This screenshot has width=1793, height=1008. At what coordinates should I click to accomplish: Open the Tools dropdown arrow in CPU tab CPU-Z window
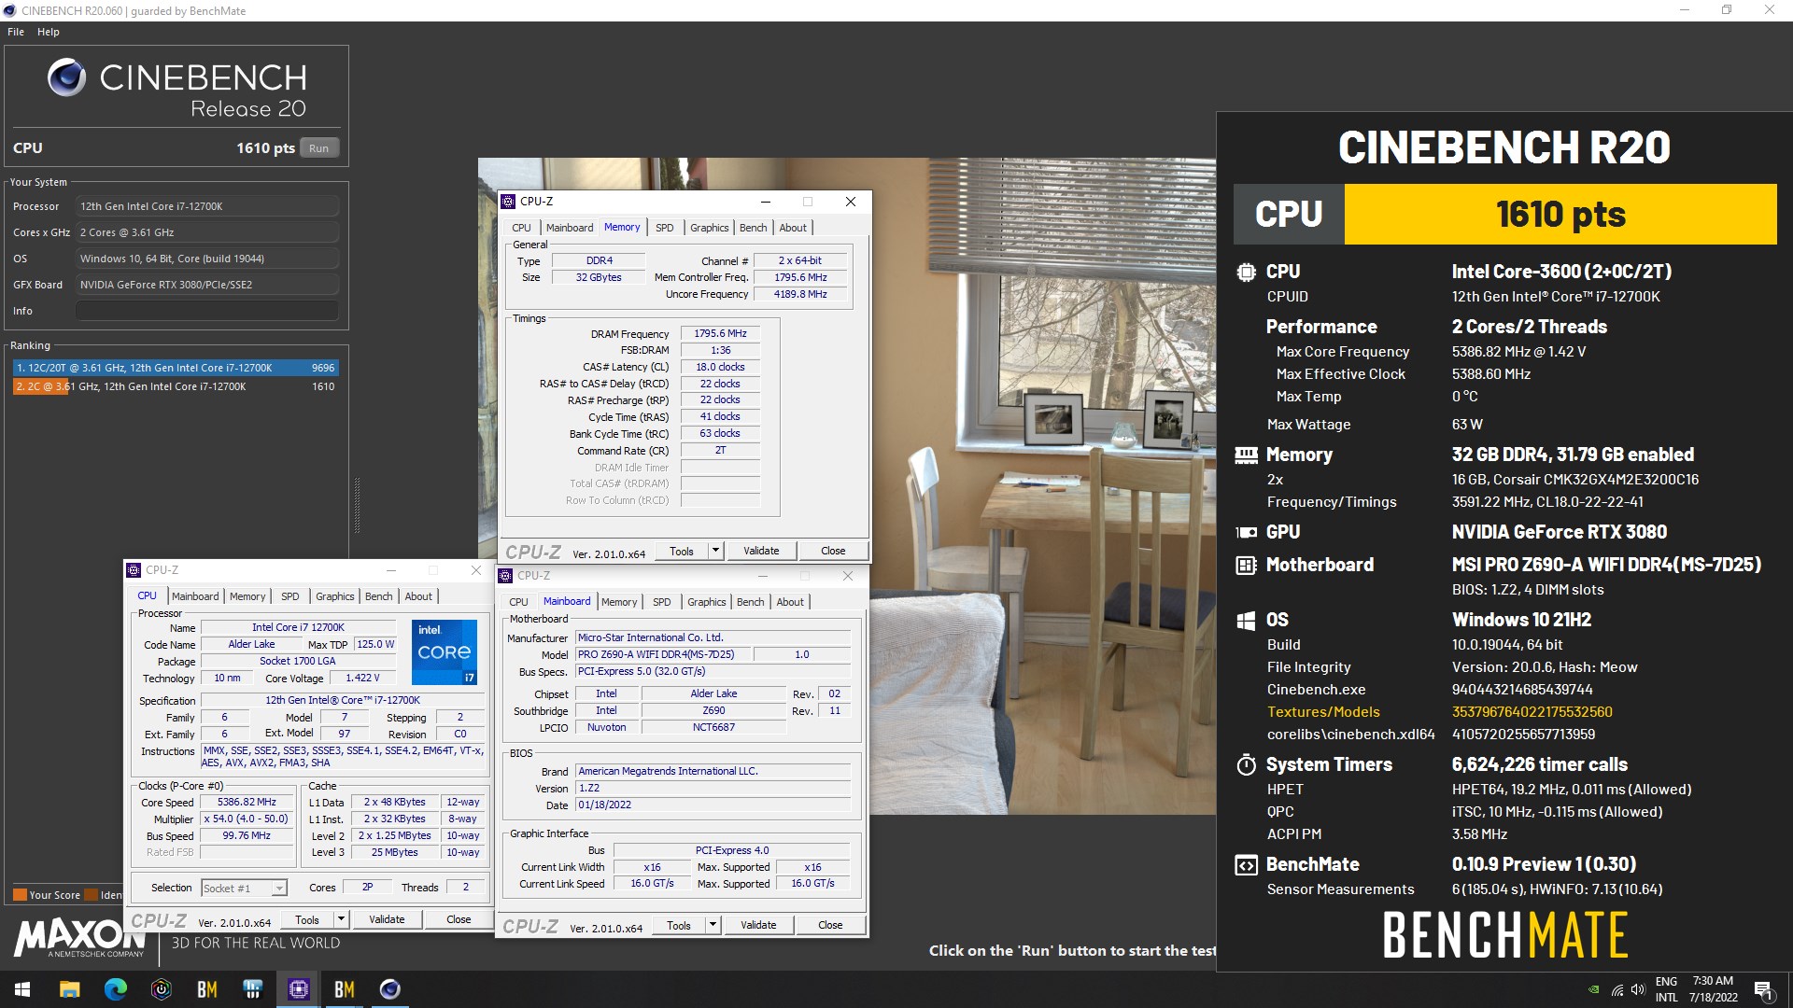pyautogui.click(x=341, y=919)
